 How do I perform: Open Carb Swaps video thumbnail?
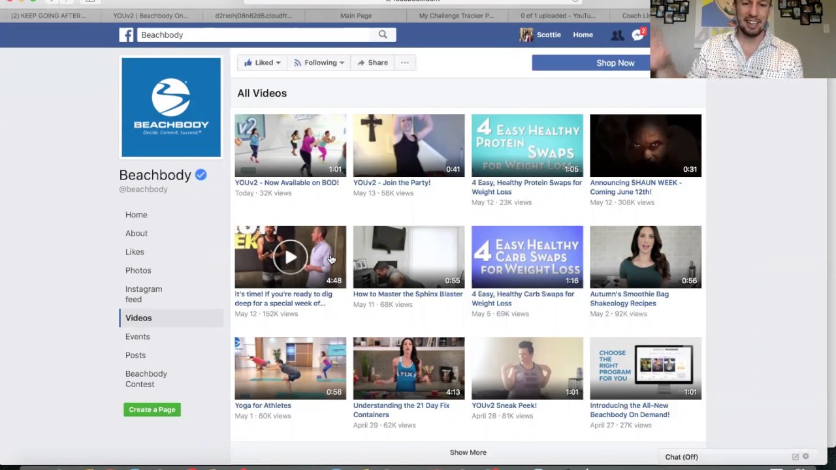(x=527, y=257)
